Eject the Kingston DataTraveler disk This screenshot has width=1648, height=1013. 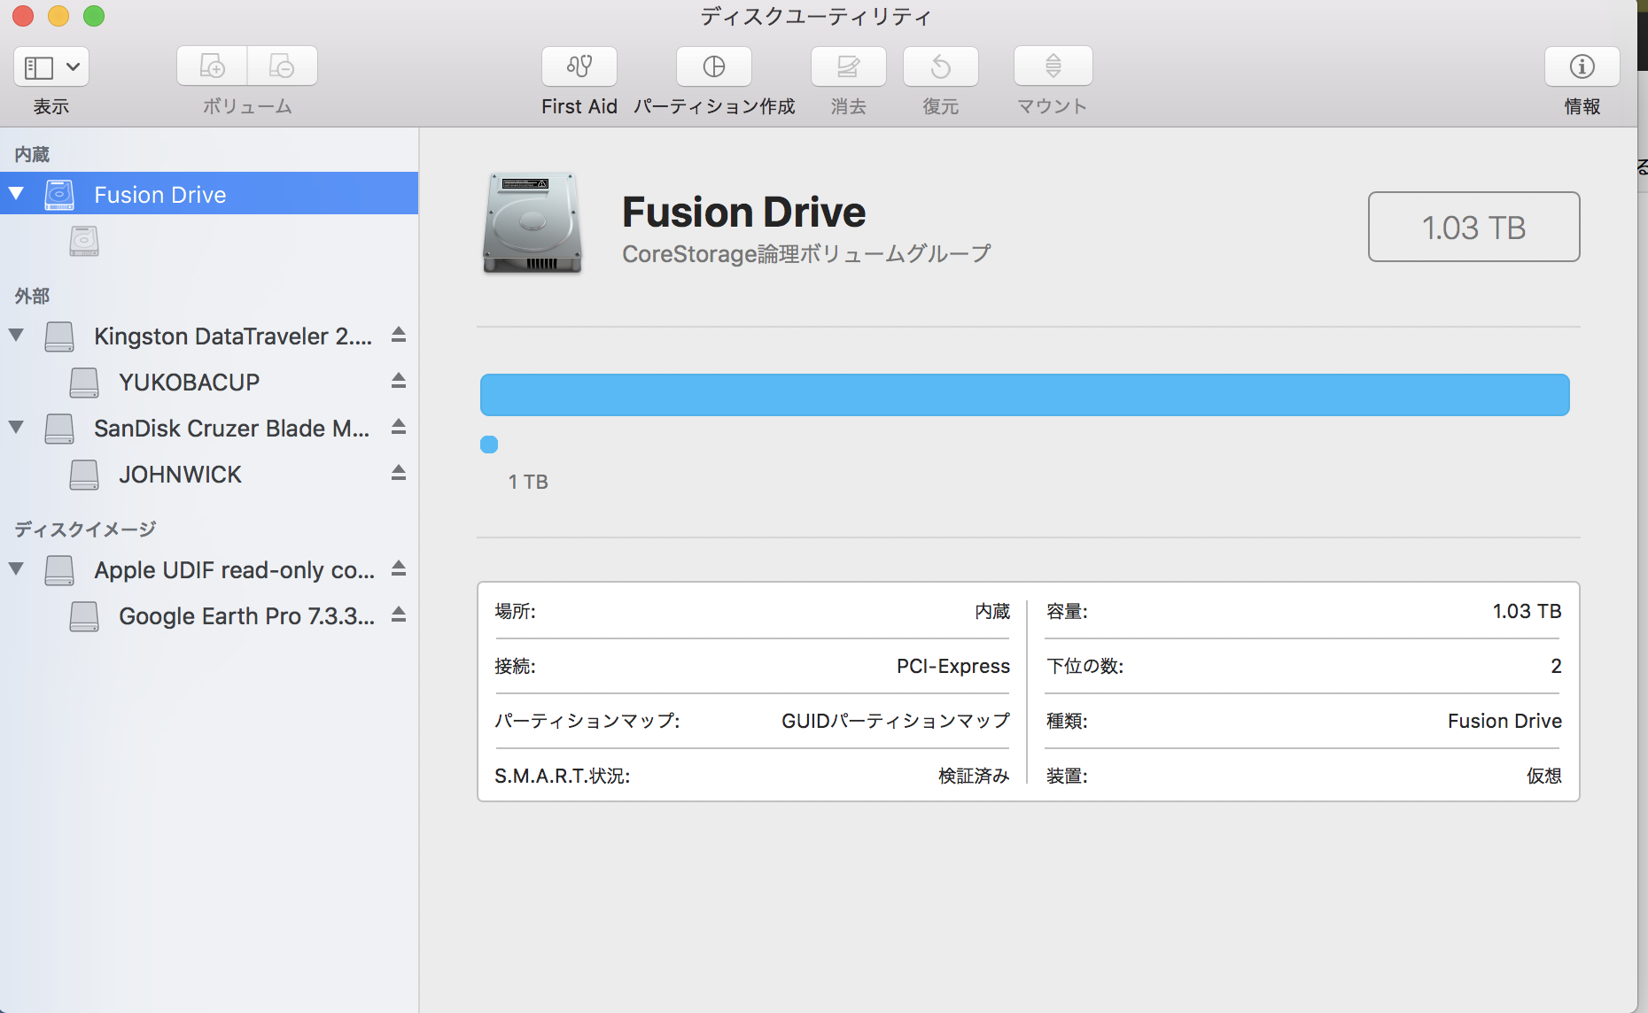[x=399, y=335]
